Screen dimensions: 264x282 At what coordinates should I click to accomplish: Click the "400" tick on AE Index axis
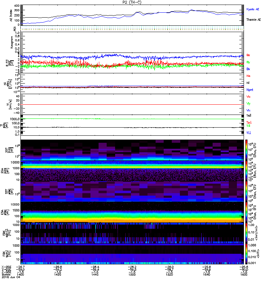click(x=17, y=6)
